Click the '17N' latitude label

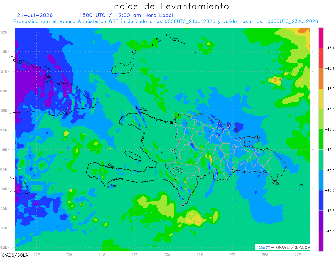(5, 228)
